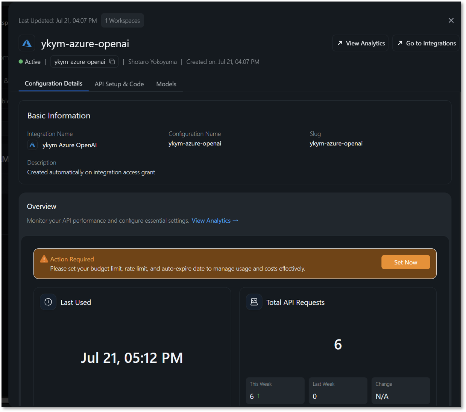Click the Change N/A stat tile
This screenshot has width=466, height=412.
click(401, 391)
